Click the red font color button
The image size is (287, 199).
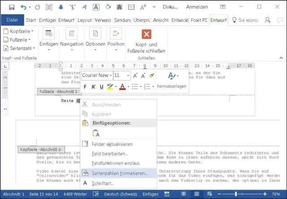click(122, 87)
